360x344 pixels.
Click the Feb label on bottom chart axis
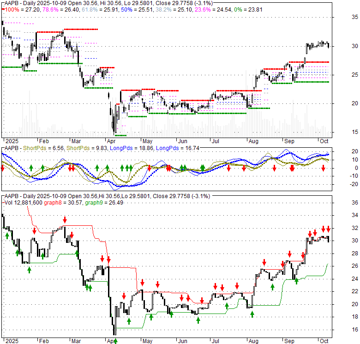tap(44, 341)
